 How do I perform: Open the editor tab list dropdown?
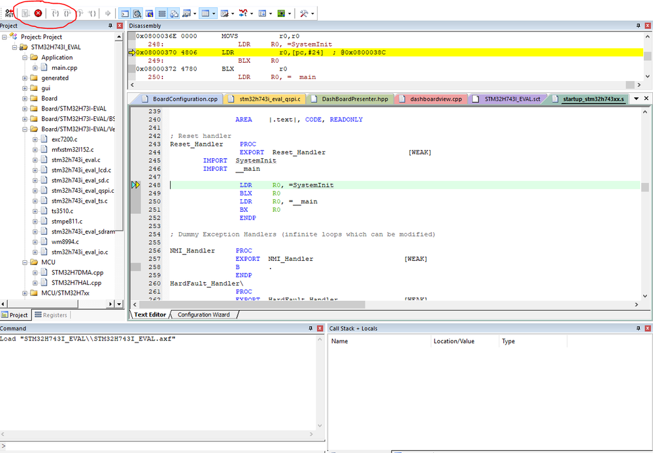coord(637,99)
